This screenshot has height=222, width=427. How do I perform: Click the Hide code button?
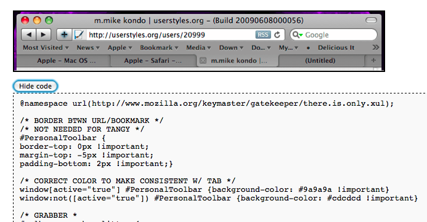click(35, 86)
